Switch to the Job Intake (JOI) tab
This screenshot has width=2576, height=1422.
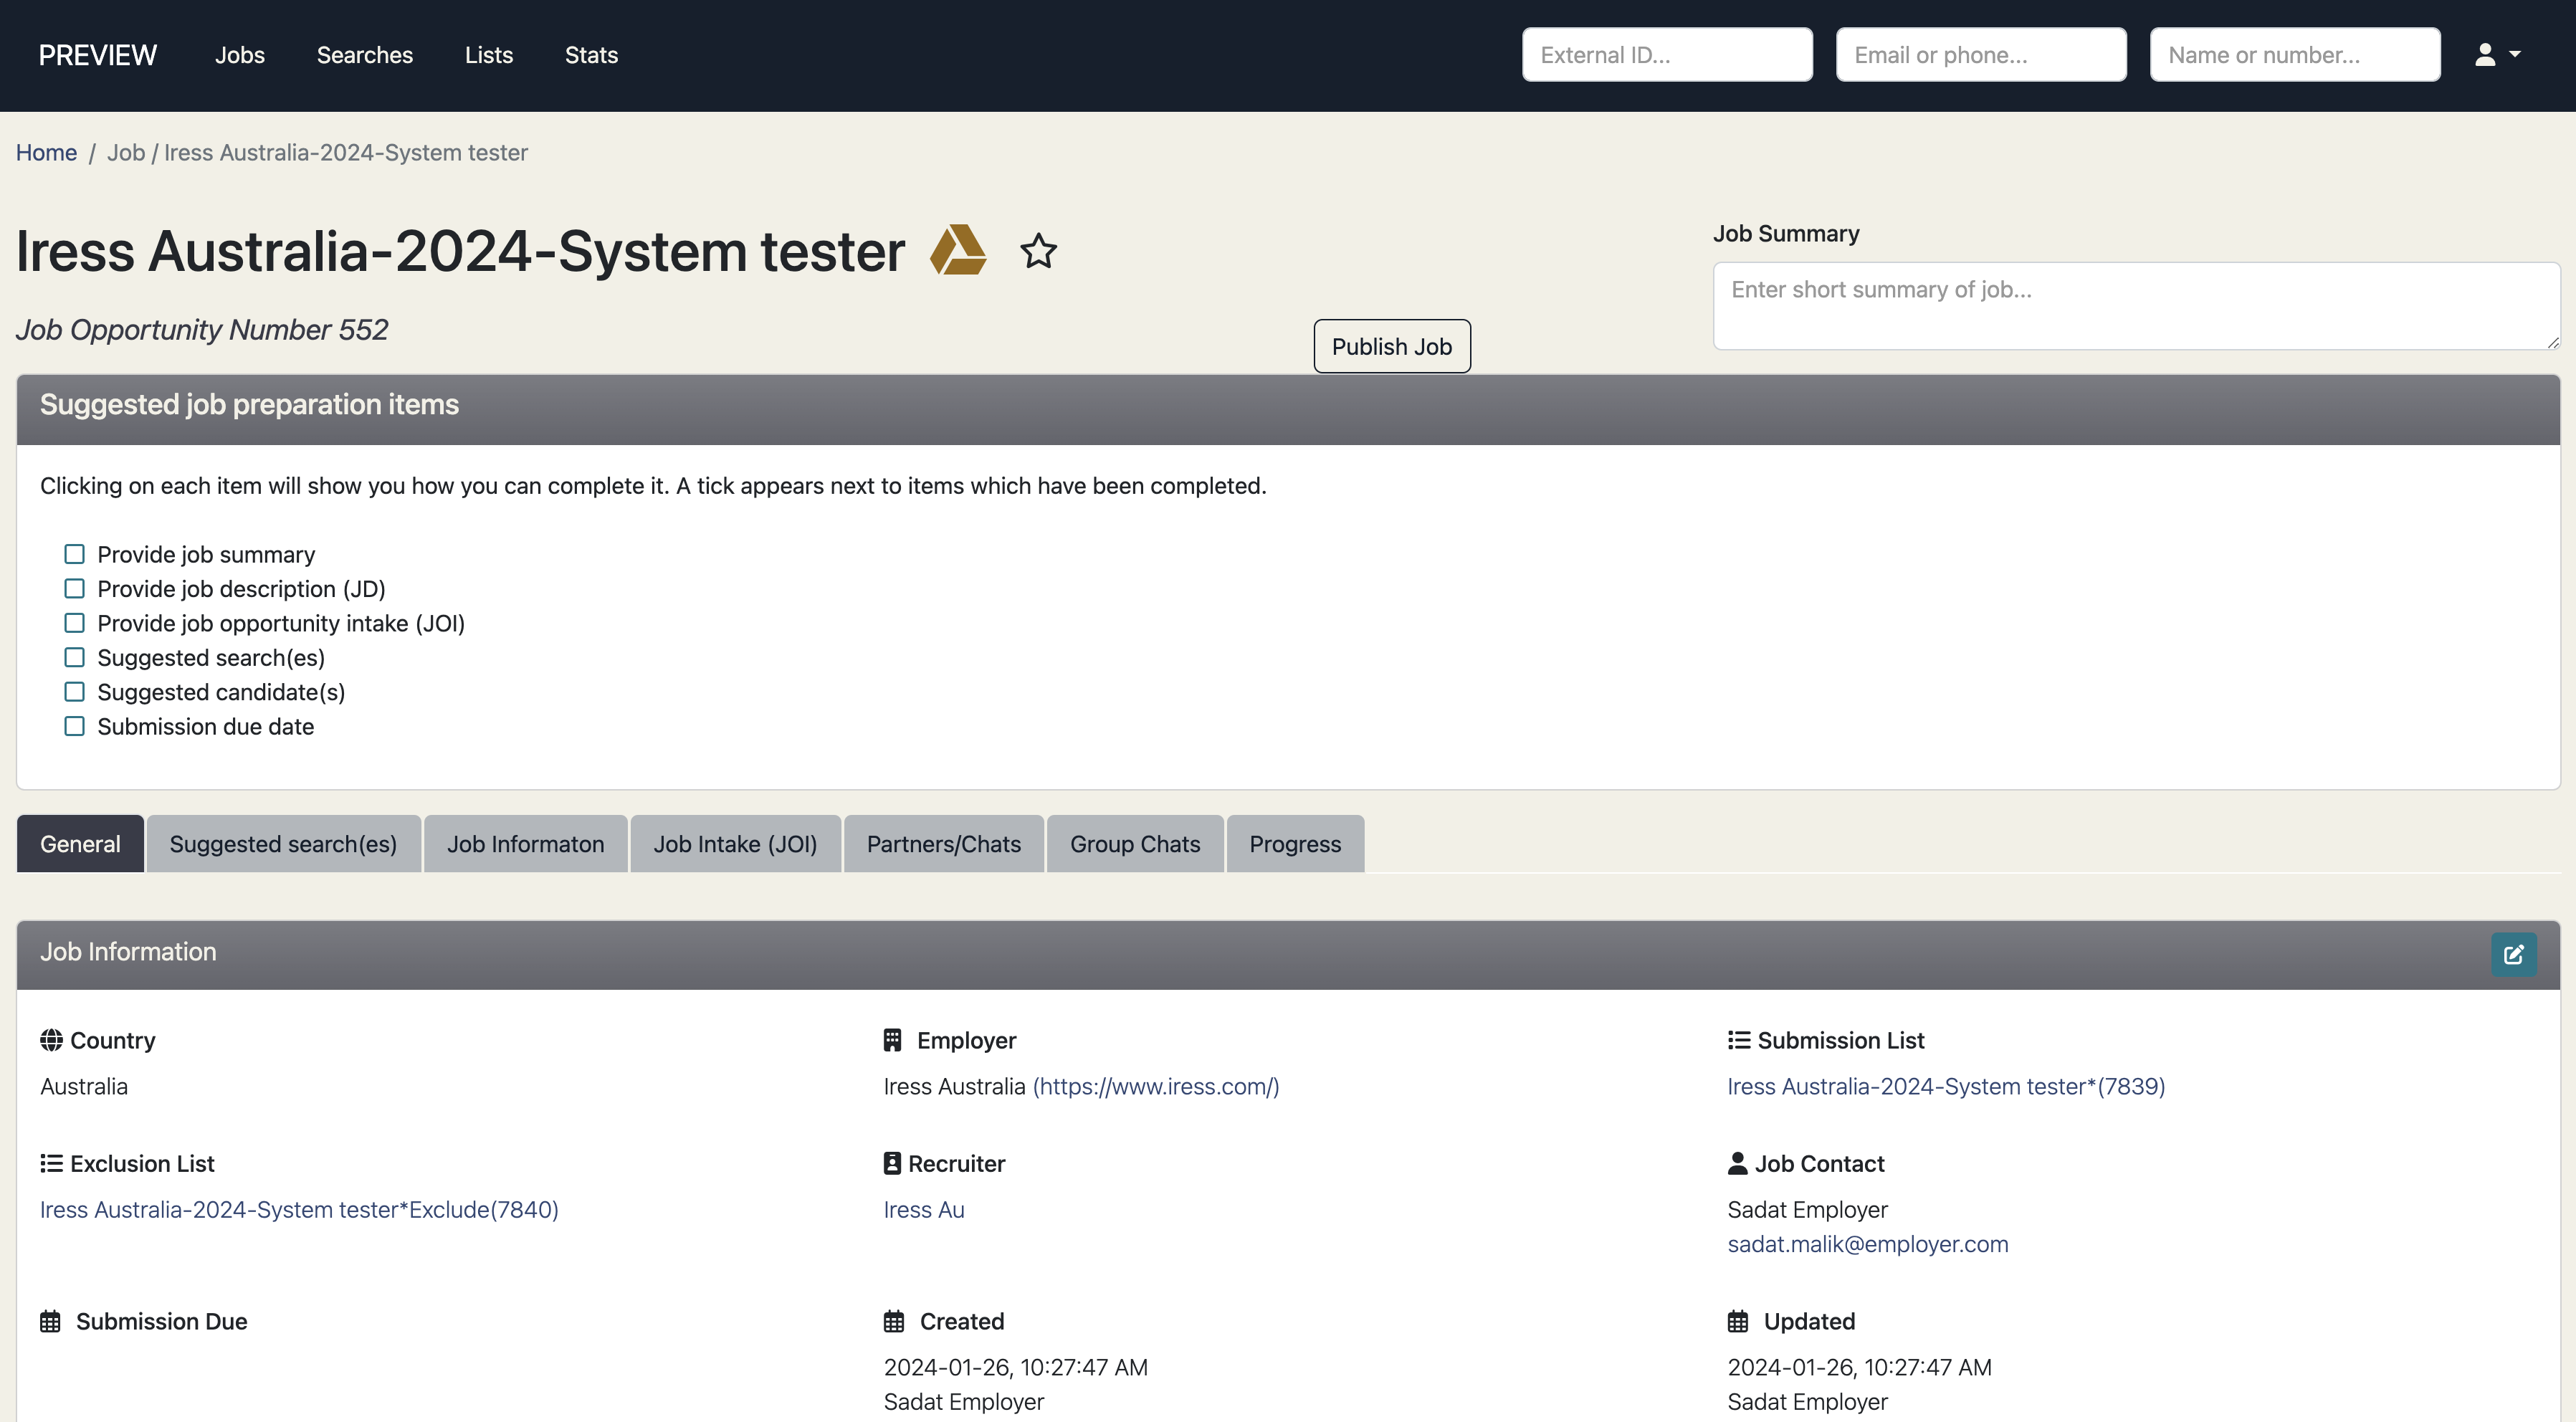click(735, 844)
